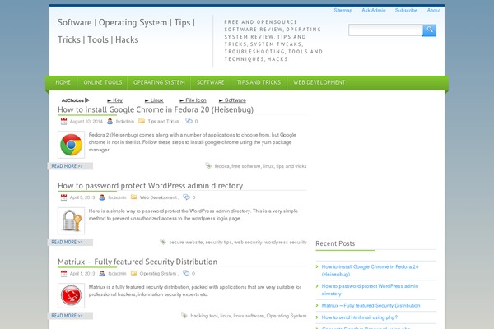Viewport: 494px width, 329px height.
Task: Click READ MORE under the Matriux post
Action: click(68, 316)
